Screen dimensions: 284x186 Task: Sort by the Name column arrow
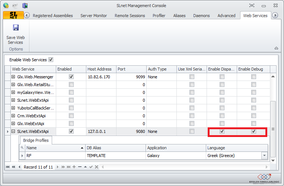pyautogui.click(x=82, y=148)
